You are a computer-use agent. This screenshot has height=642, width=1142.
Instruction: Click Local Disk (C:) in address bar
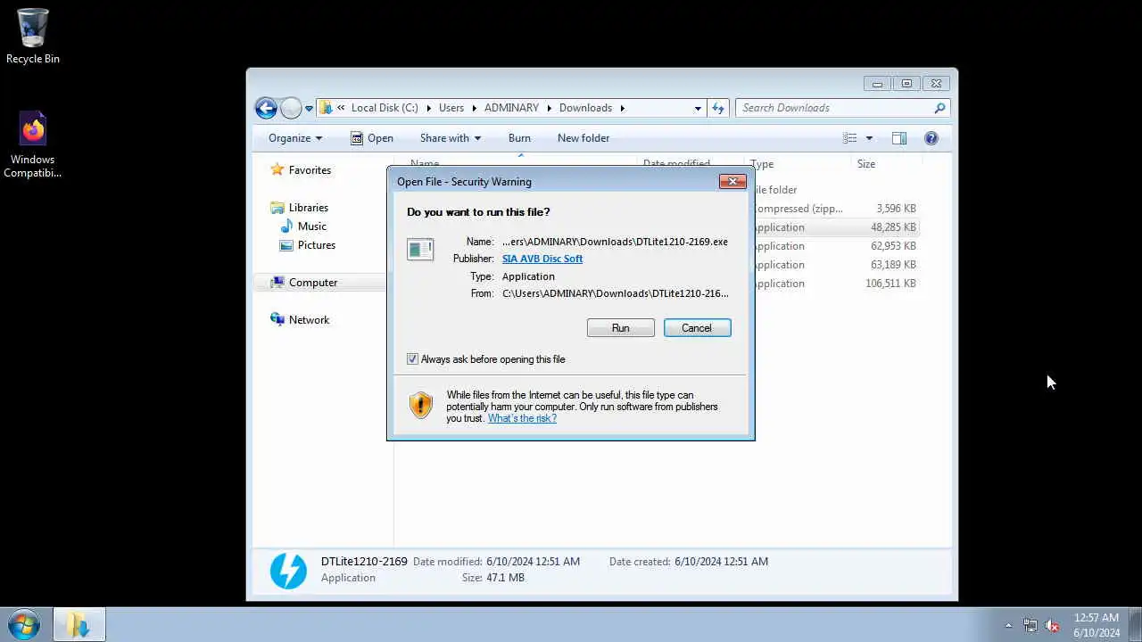point(385,108)
